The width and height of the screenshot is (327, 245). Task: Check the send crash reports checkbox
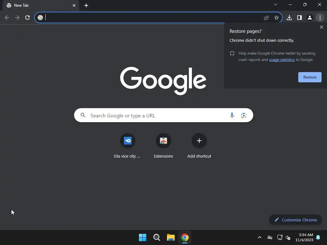pyautogui.click(x=232, y=53)
